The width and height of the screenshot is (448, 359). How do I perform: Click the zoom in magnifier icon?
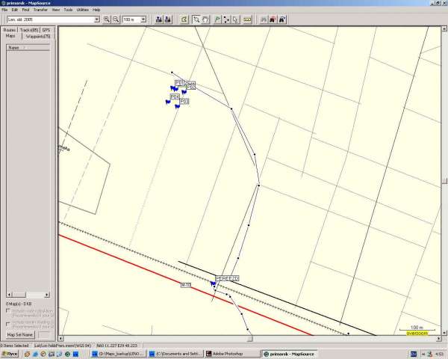click(x=107, y=19)
